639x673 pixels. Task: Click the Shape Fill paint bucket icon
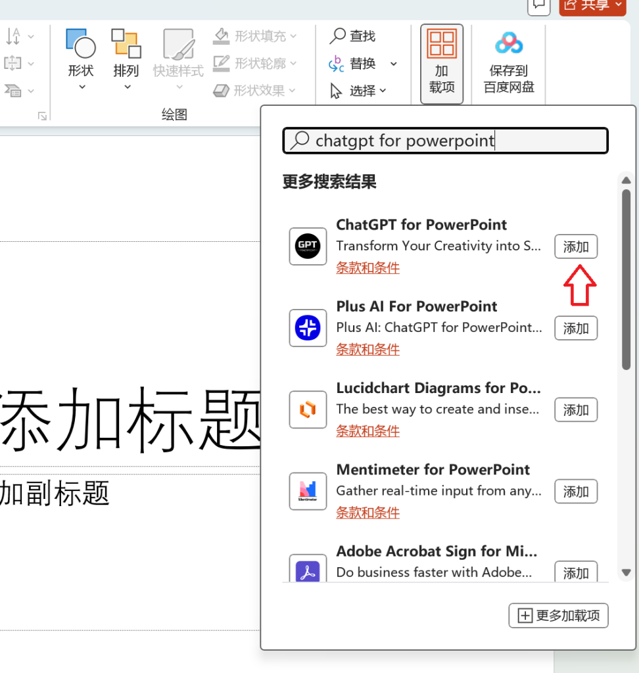[221, 36]
